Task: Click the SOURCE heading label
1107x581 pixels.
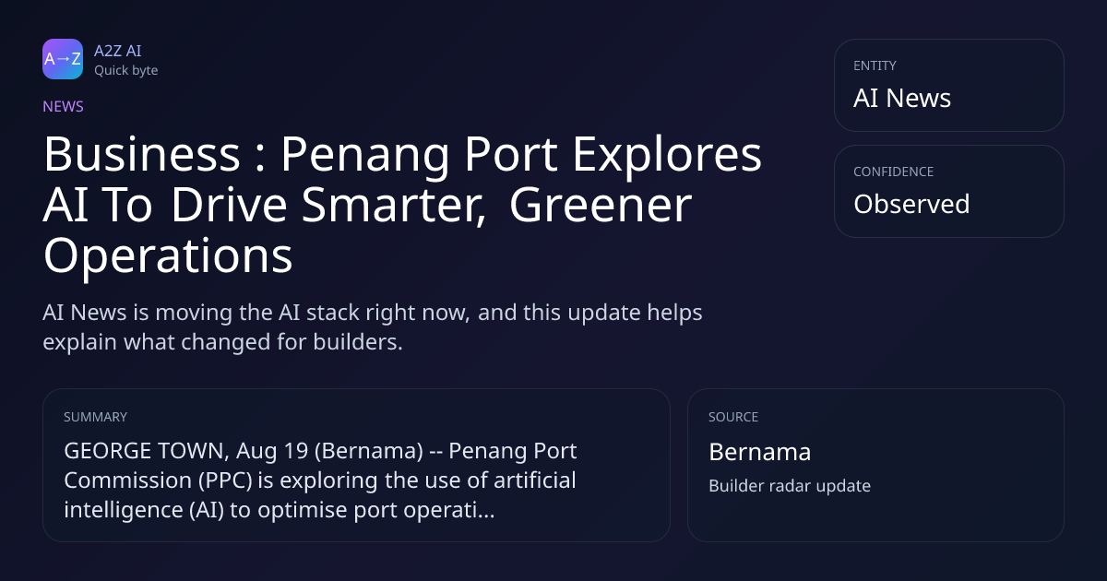Action: tap(733, 417)
